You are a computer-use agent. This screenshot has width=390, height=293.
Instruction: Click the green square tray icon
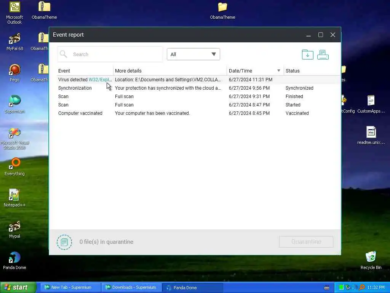tap(341, 288)
